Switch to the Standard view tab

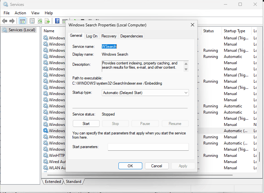point(73,182)
